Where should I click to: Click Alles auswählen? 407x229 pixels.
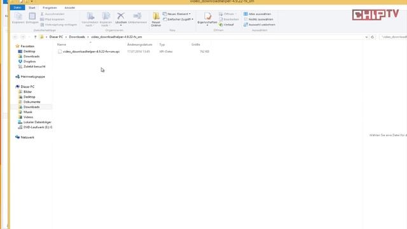click(257, 14)
